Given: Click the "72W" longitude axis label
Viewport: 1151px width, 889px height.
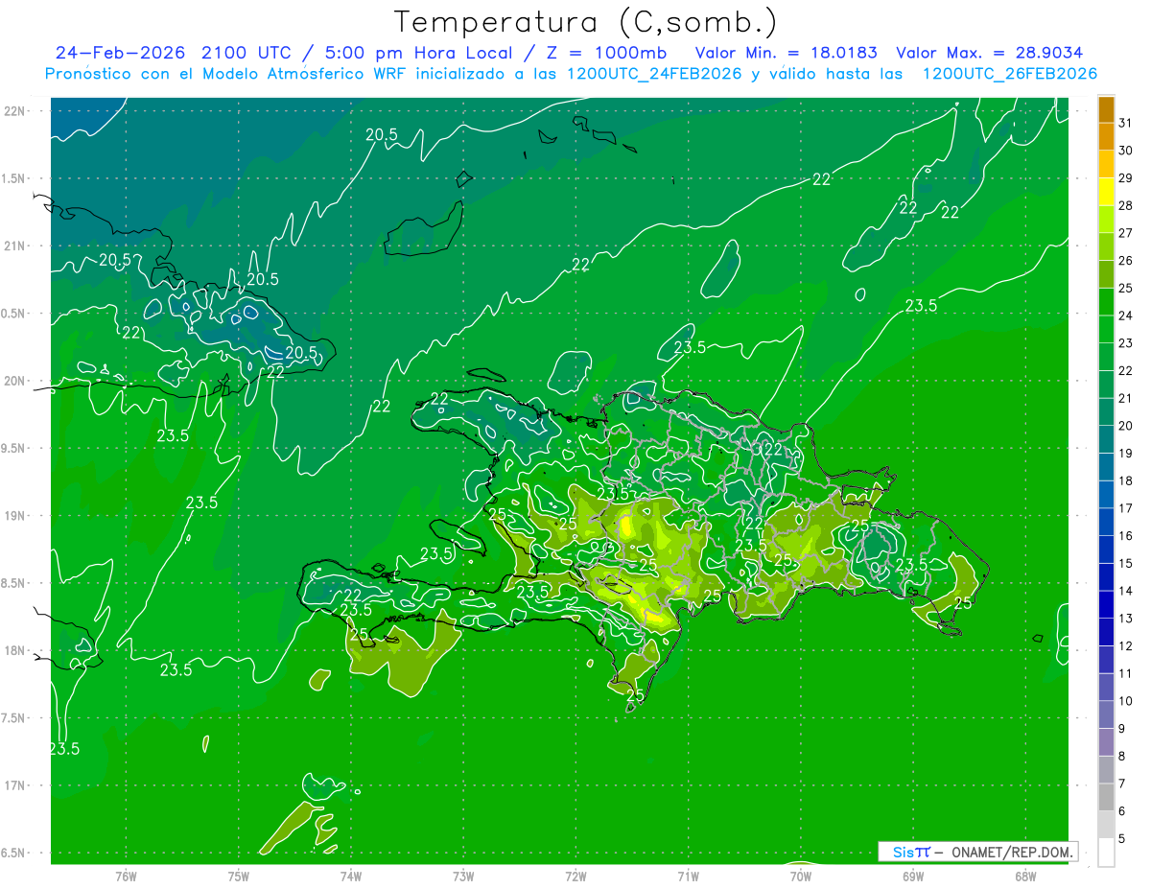Looking at the screenshot, I should tap(575, 876).
